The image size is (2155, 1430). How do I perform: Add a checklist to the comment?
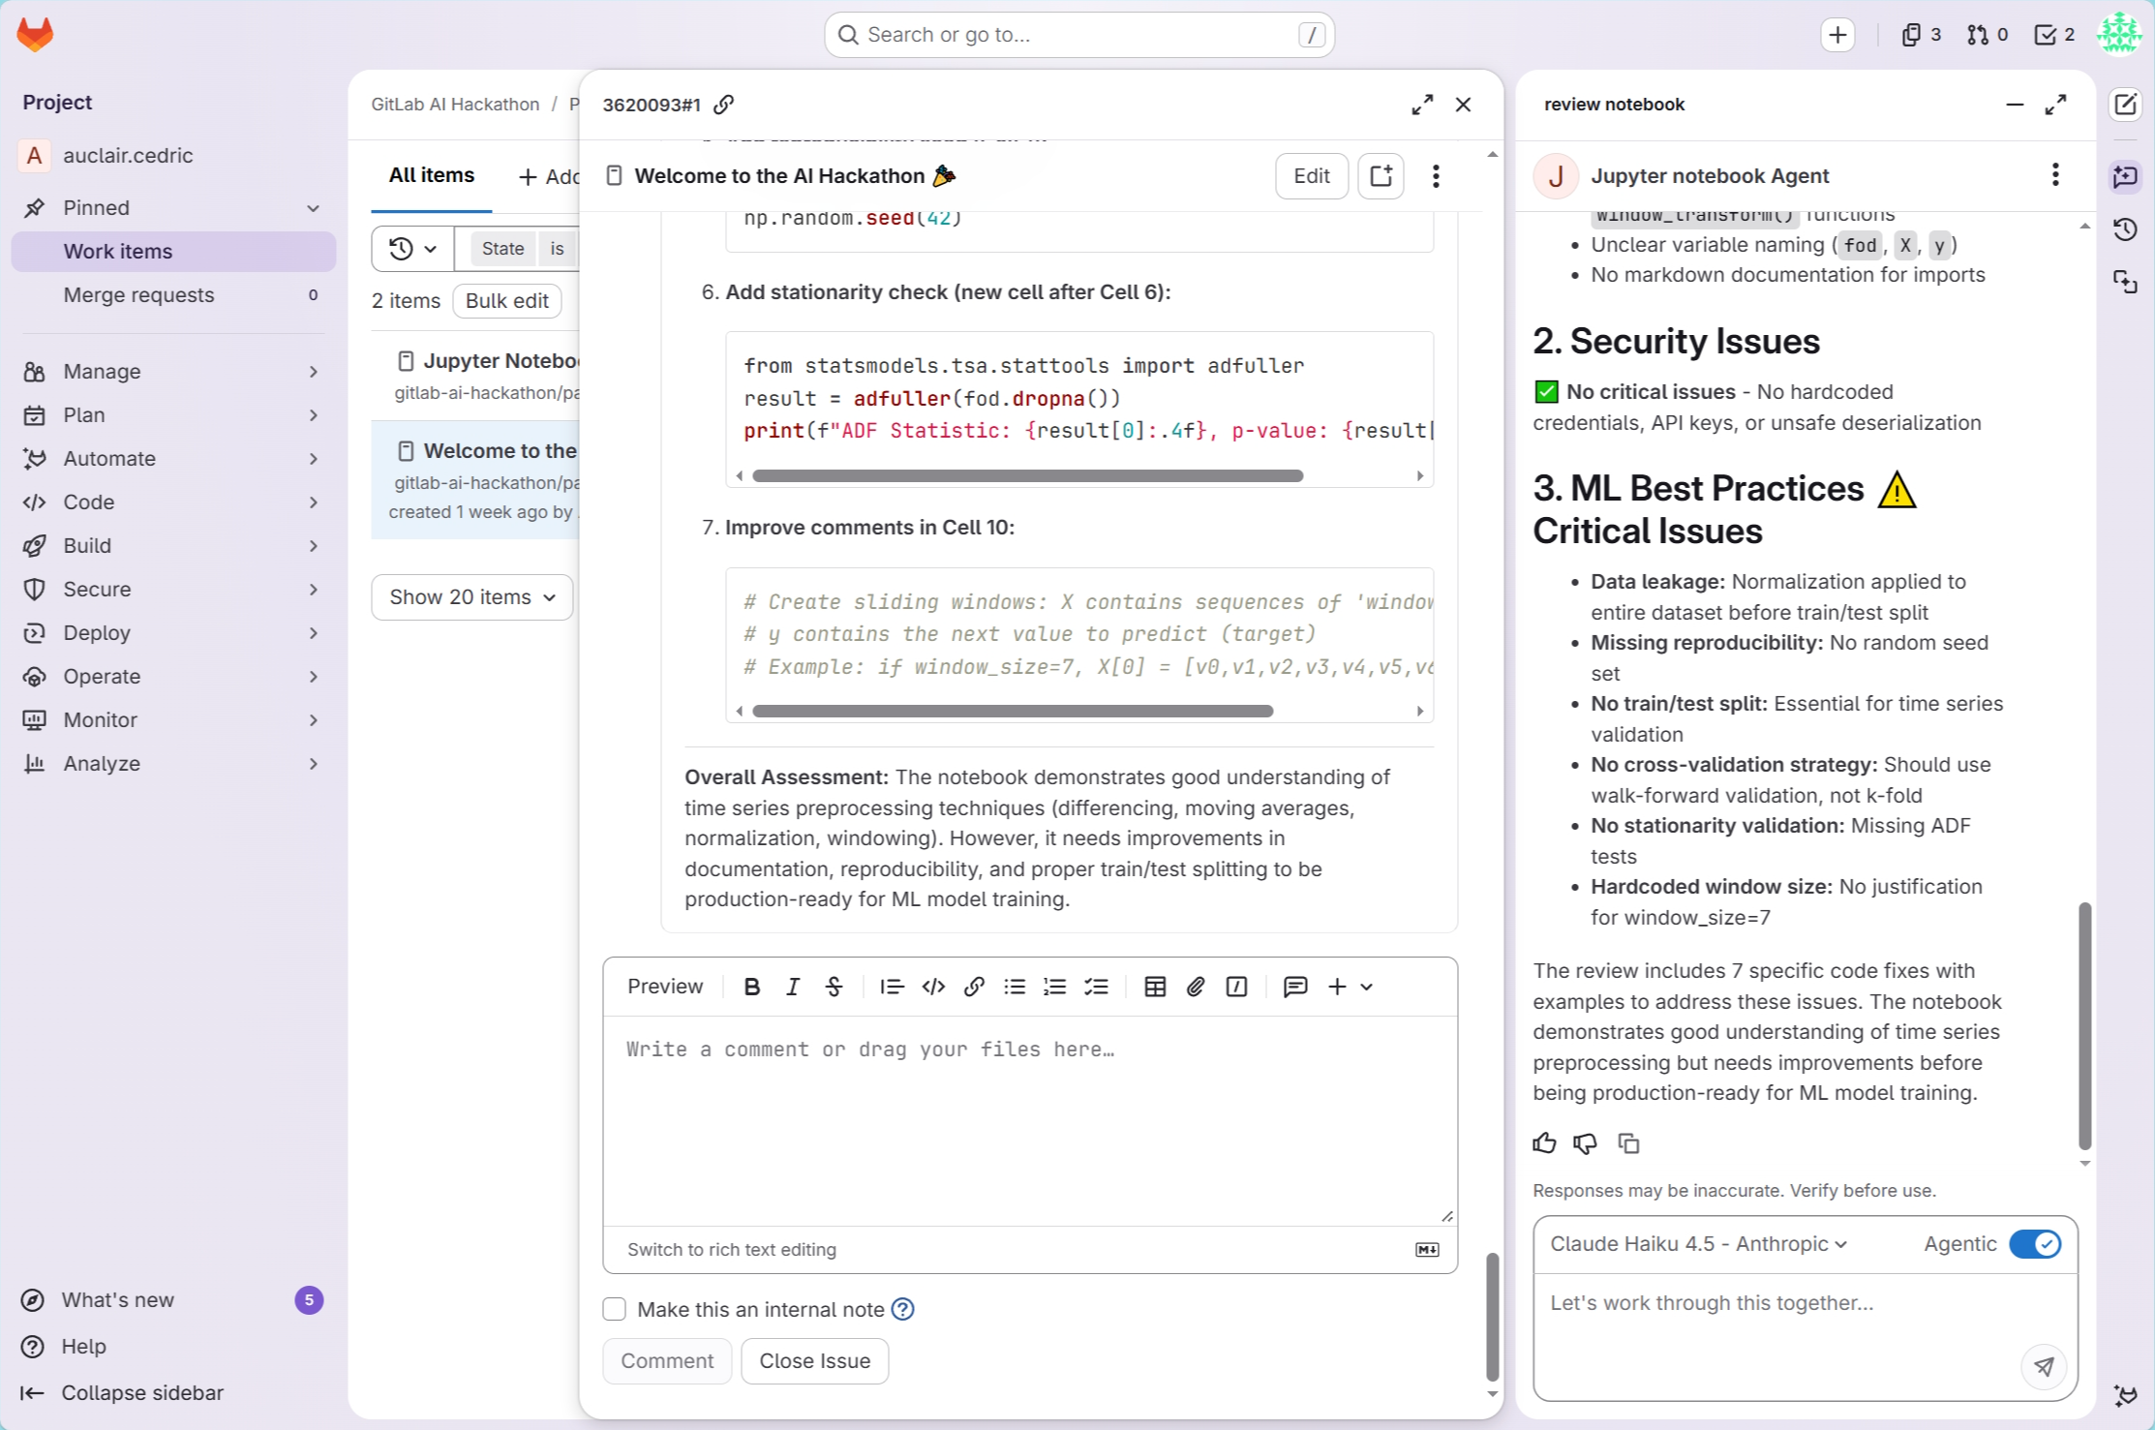[x=1096, y=987]
